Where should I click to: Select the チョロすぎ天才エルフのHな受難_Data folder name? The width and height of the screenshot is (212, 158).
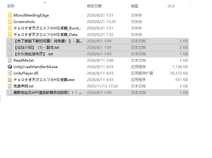(x=45, y=35)
